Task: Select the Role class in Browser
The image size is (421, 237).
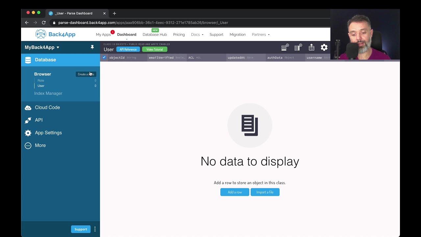Action: click(41, 81)
